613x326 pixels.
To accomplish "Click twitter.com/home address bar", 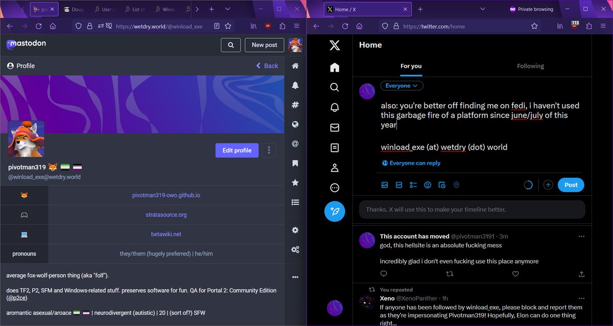I will tap(459, 26).
